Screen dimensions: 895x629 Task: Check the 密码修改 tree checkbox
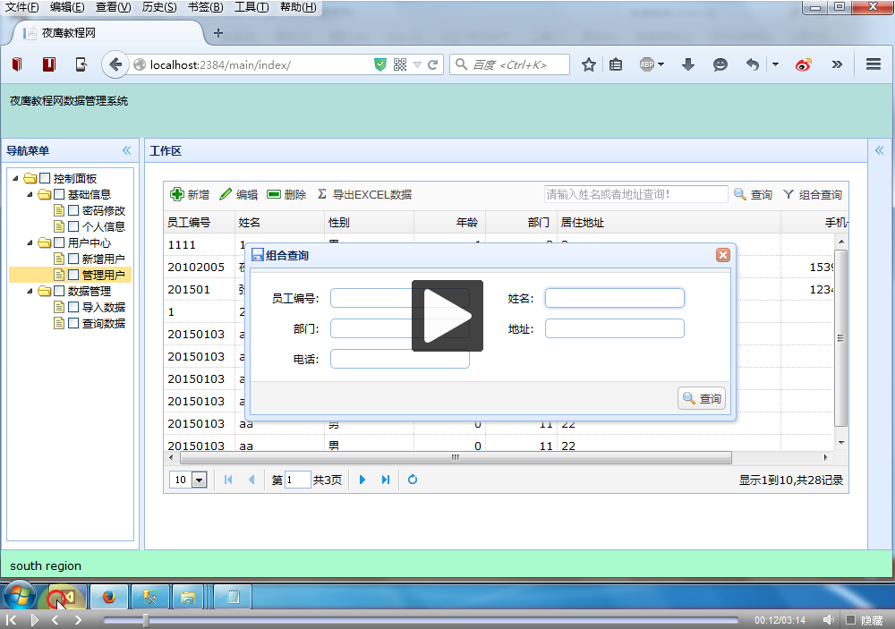click(x=74, y=210)
